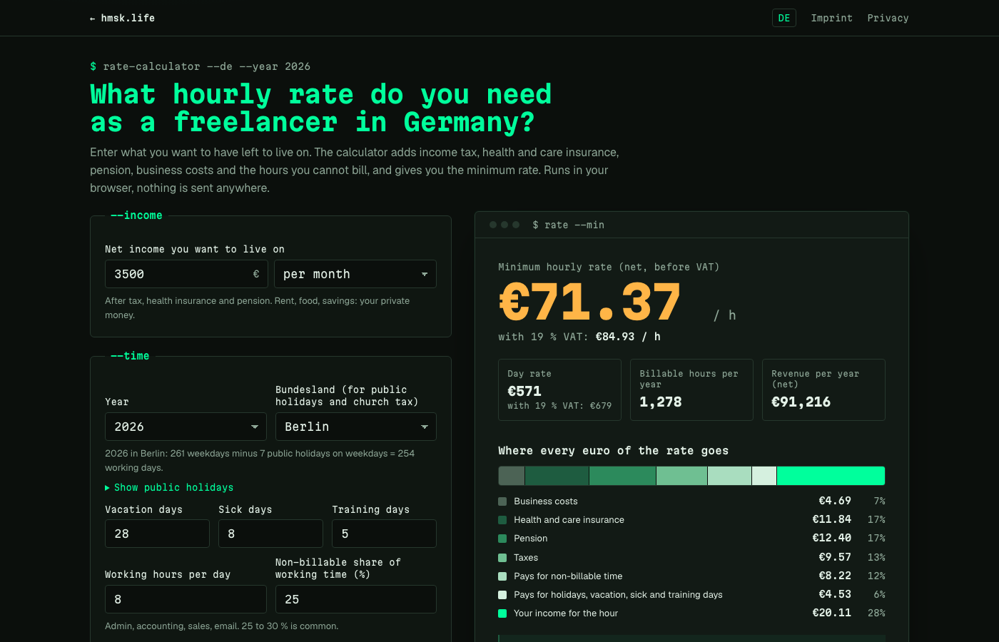
Task: Click the Health and care insurance bar segment
Action: tap(557, 476)
